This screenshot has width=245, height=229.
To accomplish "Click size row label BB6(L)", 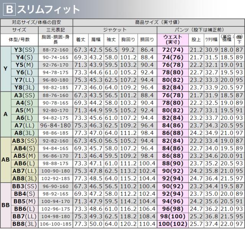I will [x=24, y=209].
